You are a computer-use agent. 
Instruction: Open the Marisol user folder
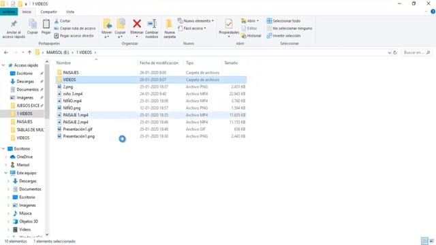(x=22, y=165)
